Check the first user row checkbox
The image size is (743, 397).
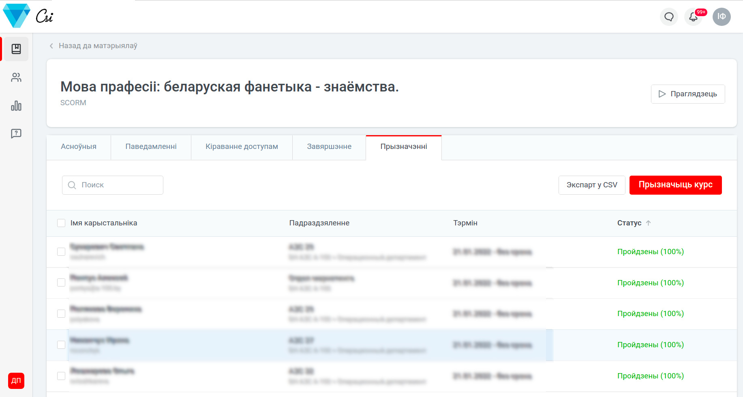point(61,252)
